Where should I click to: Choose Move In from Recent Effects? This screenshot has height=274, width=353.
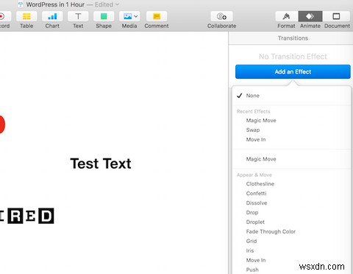(x=291, y=139)
